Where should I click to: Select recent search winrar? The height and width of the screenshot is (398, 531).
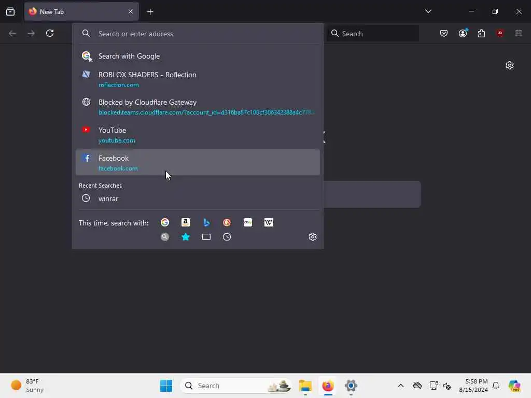click(198, 198)
